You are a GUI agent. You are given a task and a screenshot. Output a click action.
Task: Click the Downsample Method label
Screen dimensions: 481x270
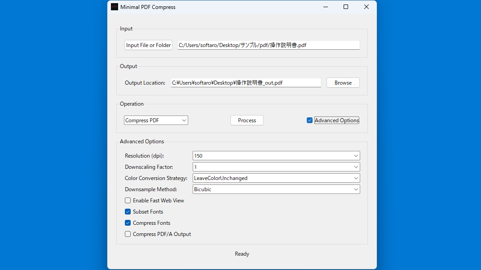coord(150,189)
